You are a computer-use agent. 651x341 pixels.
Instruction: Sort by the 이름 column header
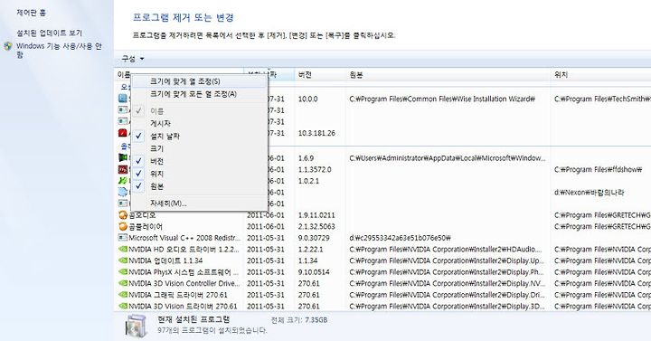pyautogui.click(x=124, y=75)
